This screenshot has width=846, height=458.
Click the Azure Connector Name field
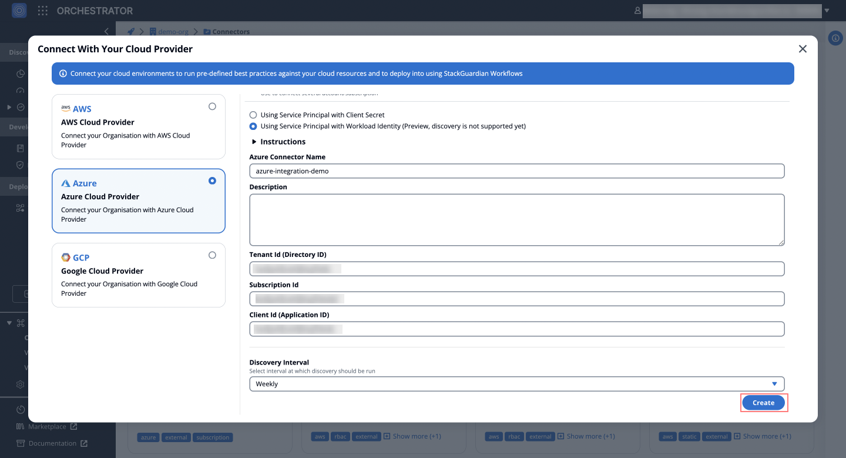517,171
